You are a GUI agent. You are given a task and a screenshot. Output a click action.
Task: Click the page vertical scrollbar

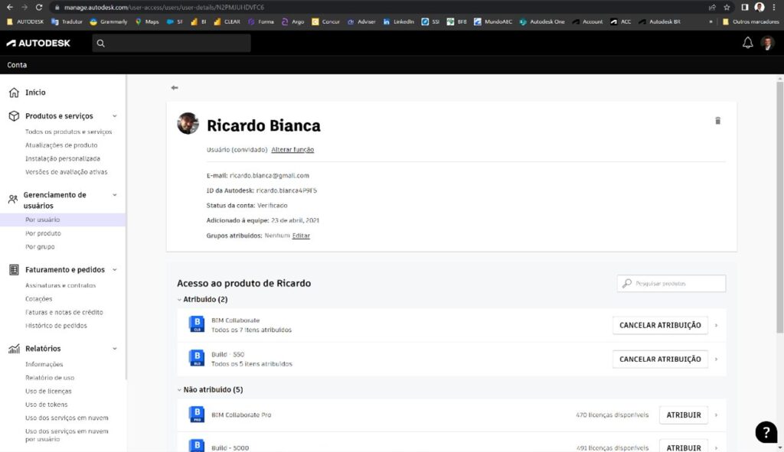click(779, 208)
